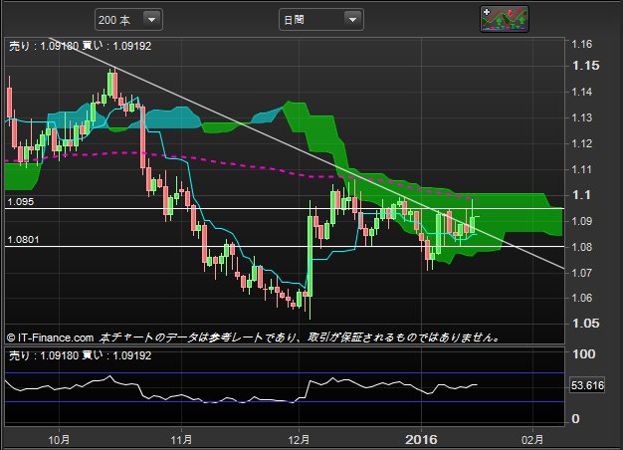The width and height of the screenshot is (623, 450).
Task: Click the 1.12 price axis label
Action: tap(581, 143)
